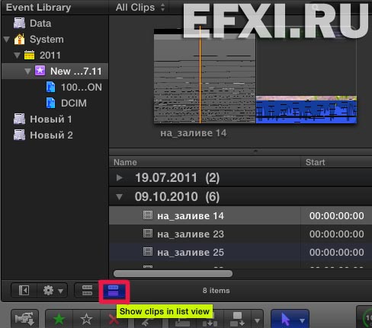Click film icon of на_заливе 14
This screenshot has width=372, height=328.
(x=148, y=215)
